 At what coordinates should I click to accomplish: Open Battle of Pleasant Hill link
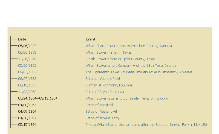click(x=101, y=112)
